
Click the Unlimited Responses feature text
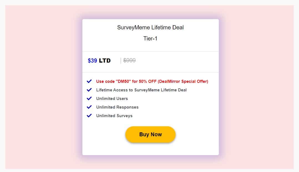[117, 107]
